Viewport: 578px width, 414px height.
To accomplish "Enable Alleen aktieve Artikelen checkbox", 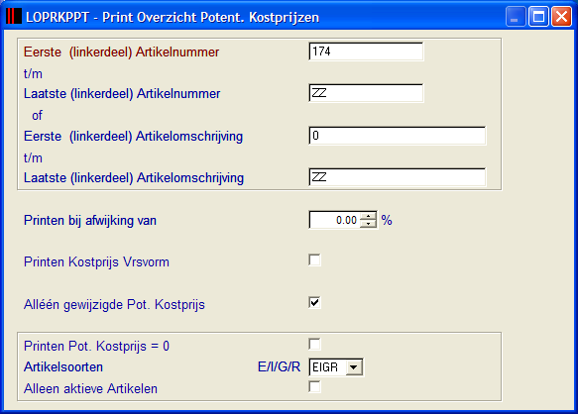I will point(315,387).
